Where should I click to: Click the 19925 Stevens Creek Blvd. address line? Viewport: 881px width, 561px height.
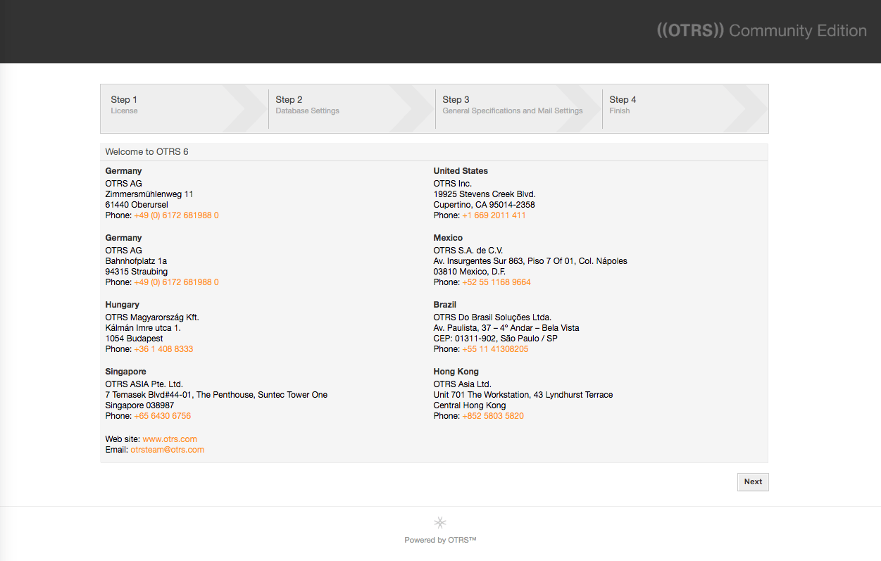(x=485, y=194)
